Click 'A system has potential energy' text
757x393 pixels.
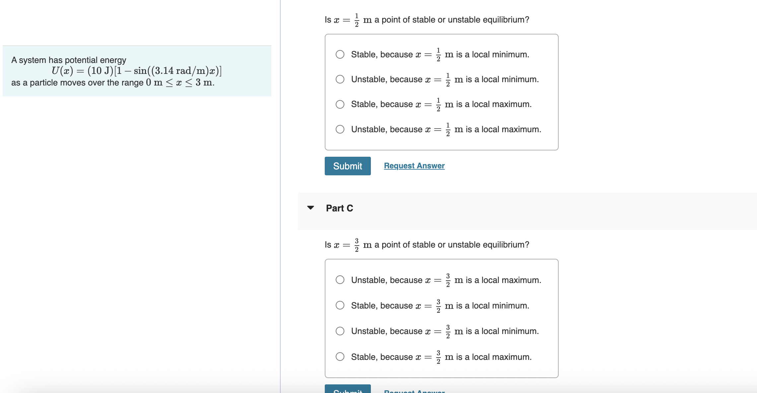pyautogui.click(x=69, y=60)
